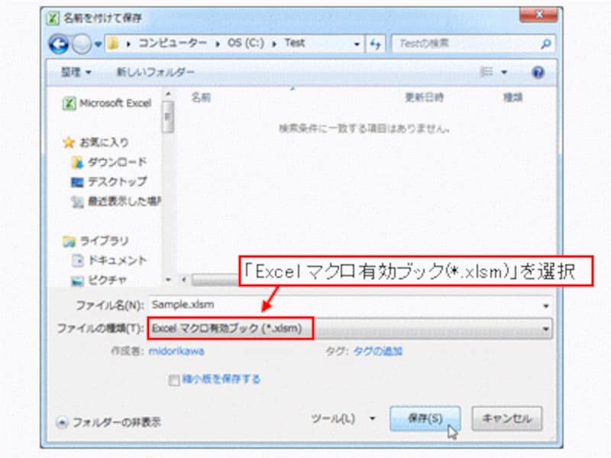Screen dimensions: 611x458
Task: Open the ツール(L) dropdown menu
Action: coord(343,418)
